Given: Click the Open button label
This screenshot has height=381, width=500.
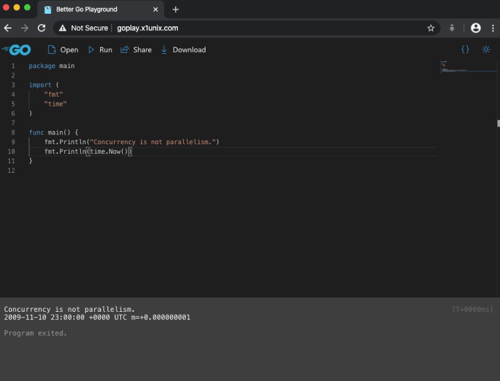Looking at the screenshot, I should click(69, 50).
